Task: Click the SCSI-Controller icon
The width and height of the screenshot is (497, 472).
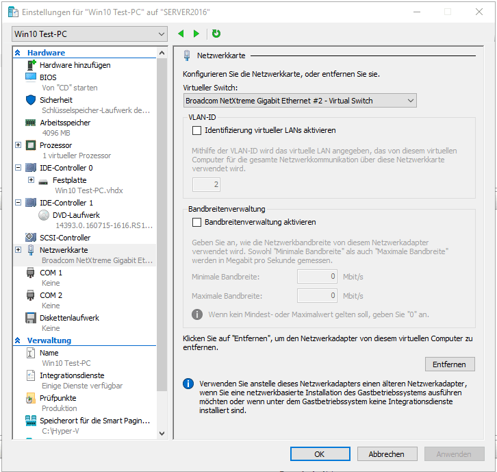Action: tap(31, 237)
